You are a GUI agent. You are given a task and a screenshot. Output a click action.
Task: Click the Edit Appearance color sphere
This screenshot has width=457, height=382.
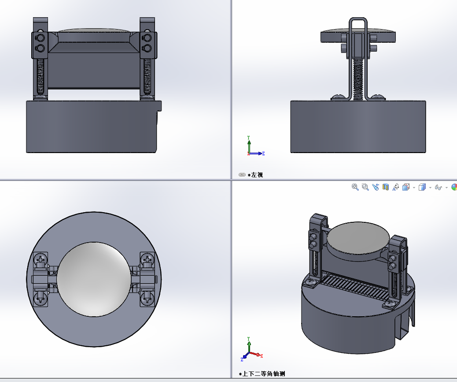[x=454, y=187]
